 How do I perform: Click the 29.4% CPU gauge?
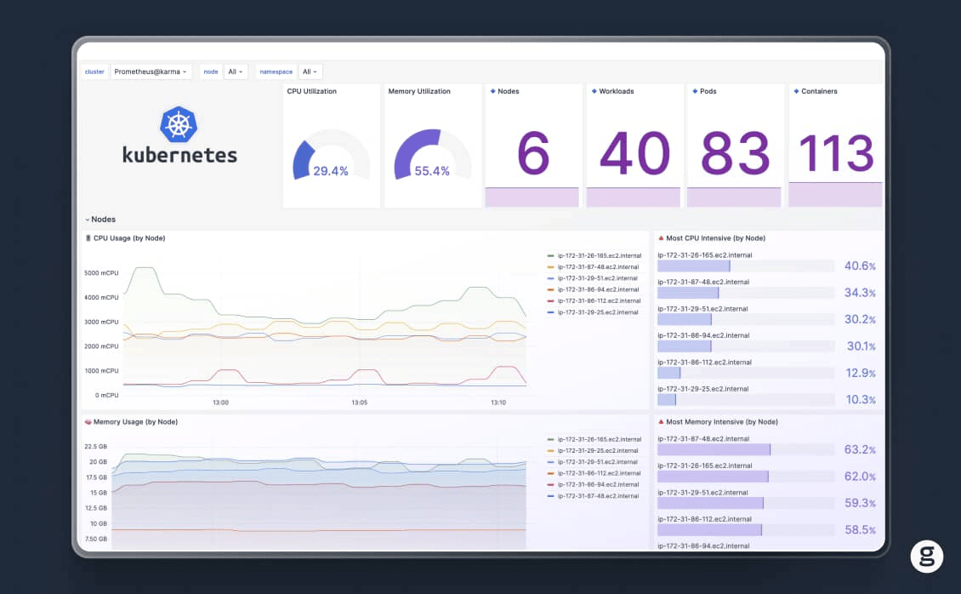tap(331, 155)
